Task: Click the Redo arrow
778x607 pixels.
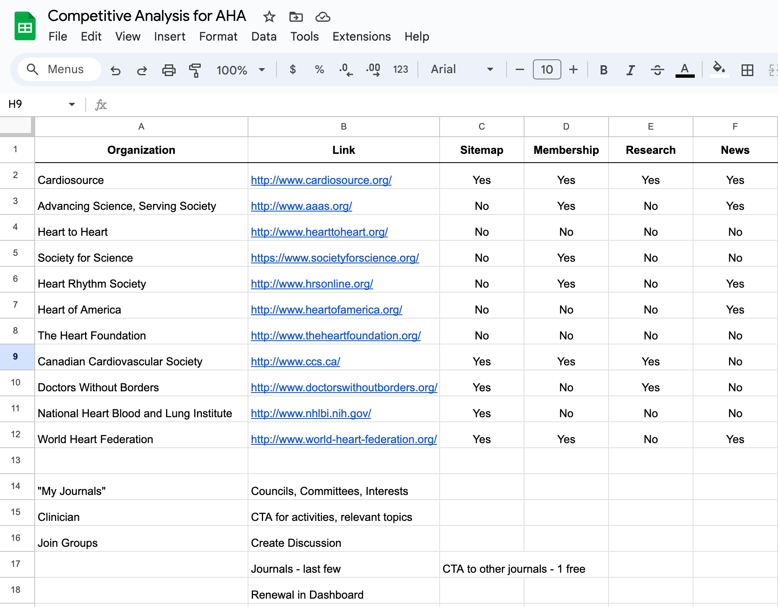Action: pyautogui.click(x=142, y=70)
